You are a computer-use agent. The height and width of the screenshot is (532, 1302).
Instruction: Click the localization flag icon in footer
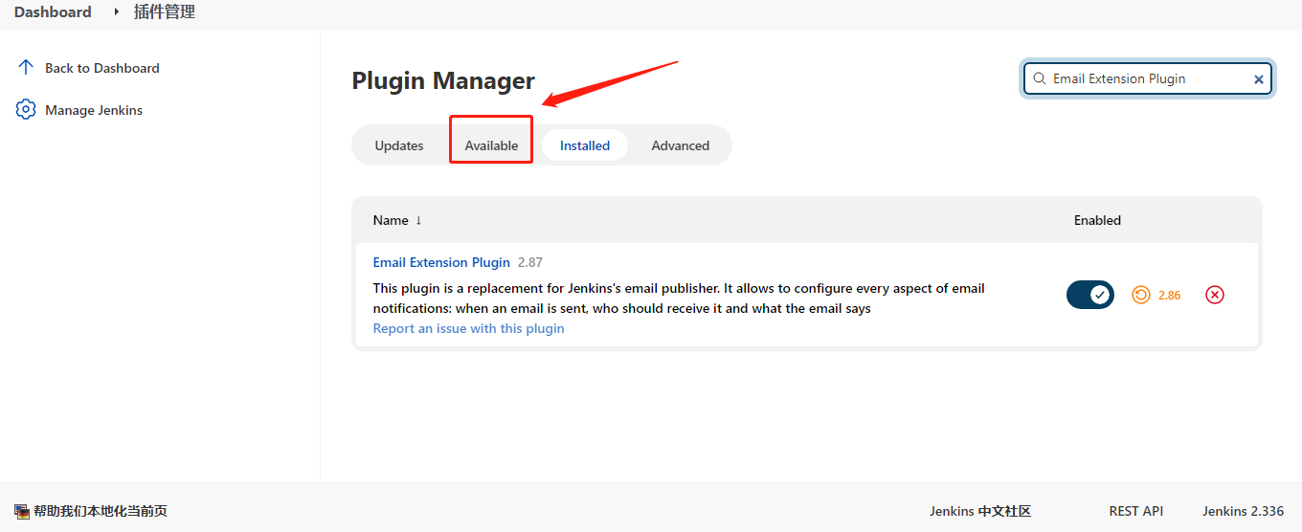(x=22, y=512)
